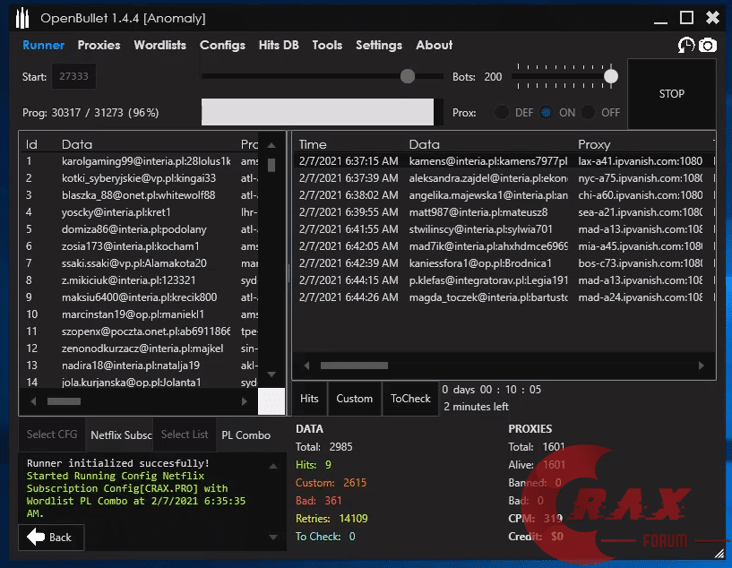Open the About tab
This screenshot has width=732, height=568.
click(x=435, y=45)
